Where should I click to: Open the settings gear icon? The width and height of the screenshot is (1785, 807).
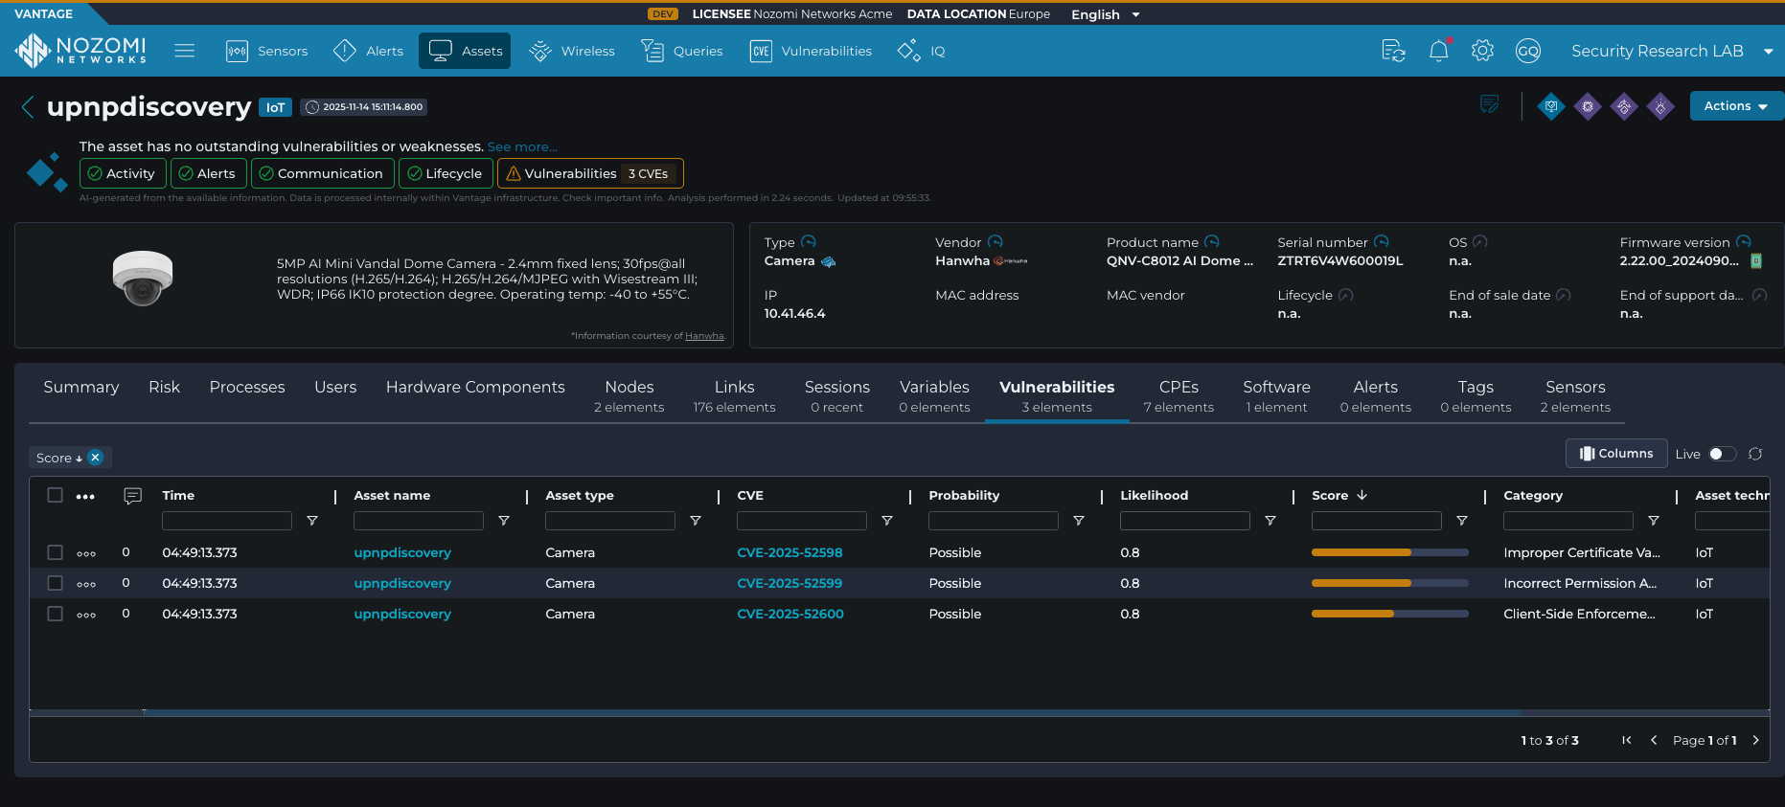(x=1483, y=51)
